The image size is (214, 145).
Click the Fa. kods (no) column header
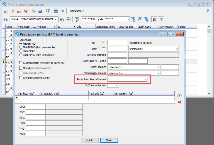28,93
